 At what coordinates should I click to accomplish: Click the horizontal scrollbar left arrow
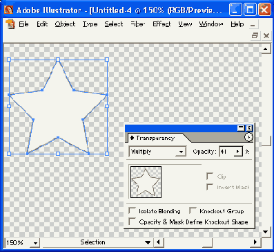(158, 242)
